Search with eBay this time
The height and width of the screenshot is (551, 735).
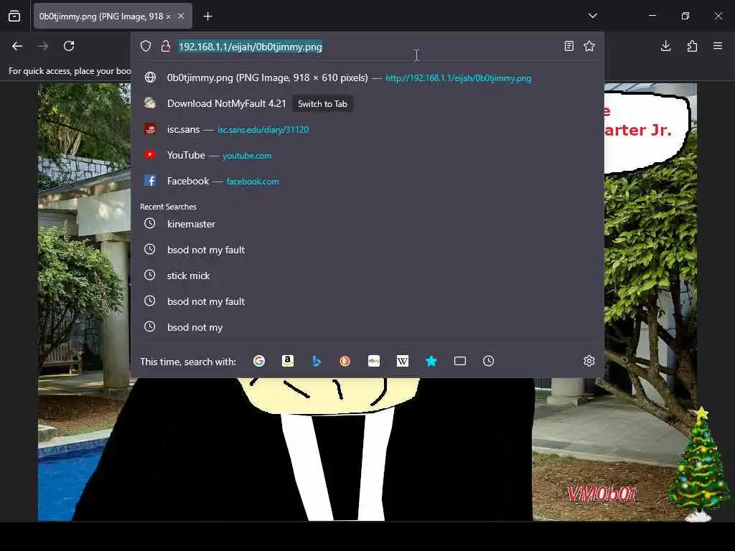coord(374,361)
